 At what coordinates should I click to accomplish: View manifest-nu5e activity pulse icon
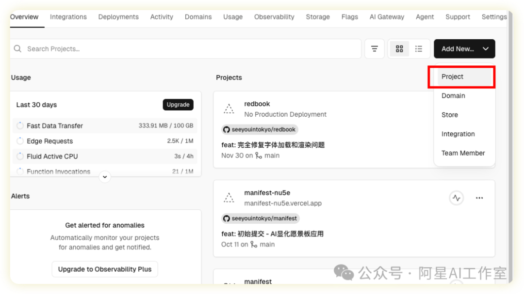[457, 198]
